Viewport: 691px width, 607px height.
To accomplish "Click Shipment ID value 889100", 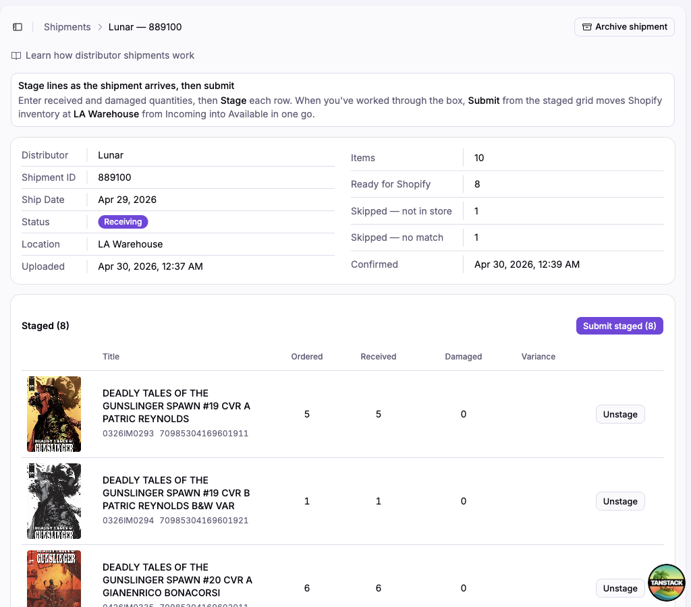I will pos(115,177).
